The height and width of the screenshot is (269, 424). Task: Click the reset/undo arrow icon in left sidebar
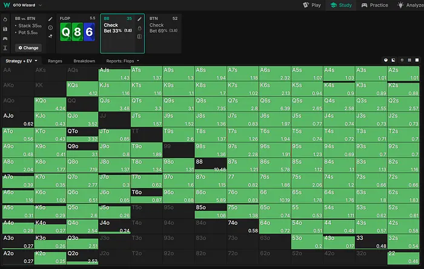pos(5,19)
